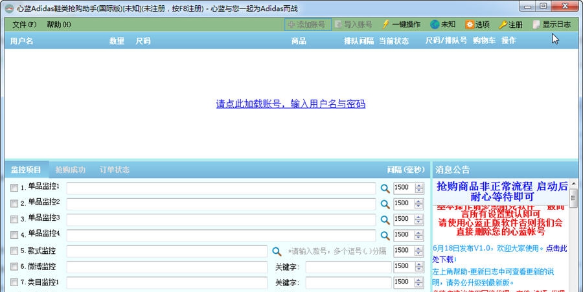Click the search magnifier for 单品监控1
The width and height of the screenshot is (583, 292).
pyautogui.click(x=385, y=188)
